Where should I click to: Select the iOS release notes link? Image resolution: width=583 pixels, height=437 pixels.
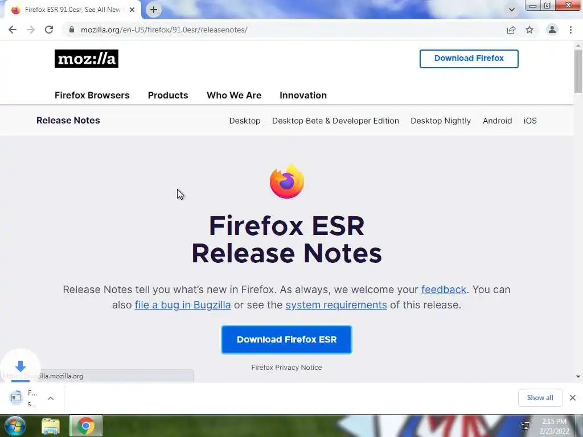point(530,121)
